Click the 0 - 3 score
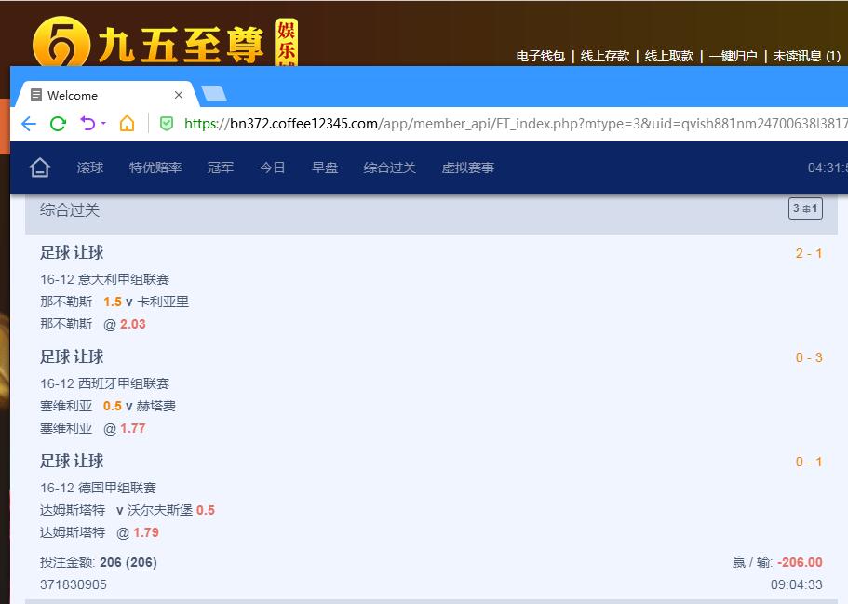The height and width of the screenshot is (604, 848). tap(809, 357)
